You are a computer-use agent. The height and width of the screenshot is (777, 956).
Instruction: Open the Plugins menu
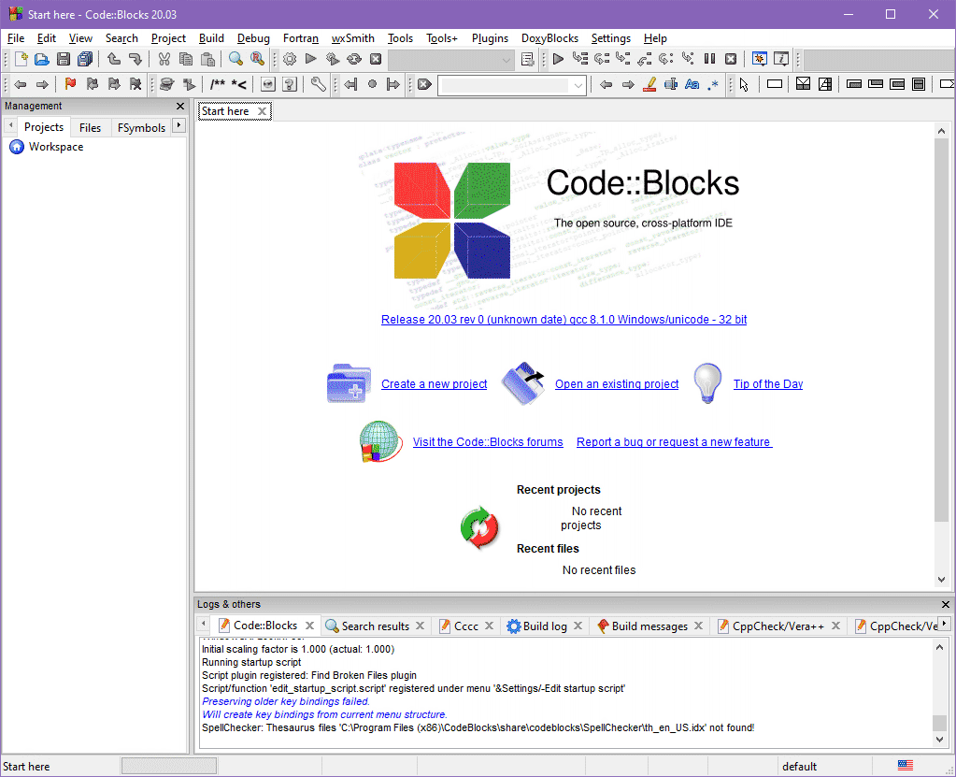tap(490, 38)
